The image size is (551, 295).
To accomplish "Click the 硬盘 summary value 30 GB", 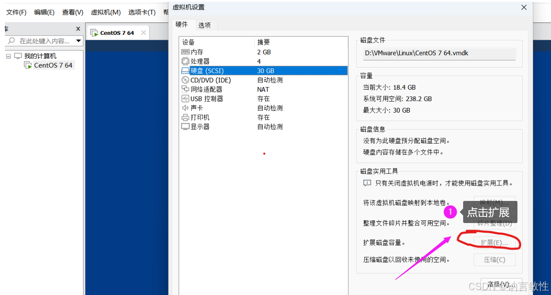I will [266, 71].
